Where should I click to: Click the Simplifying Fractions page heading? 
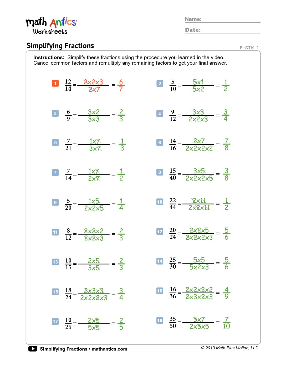click(x=60, y=46)
